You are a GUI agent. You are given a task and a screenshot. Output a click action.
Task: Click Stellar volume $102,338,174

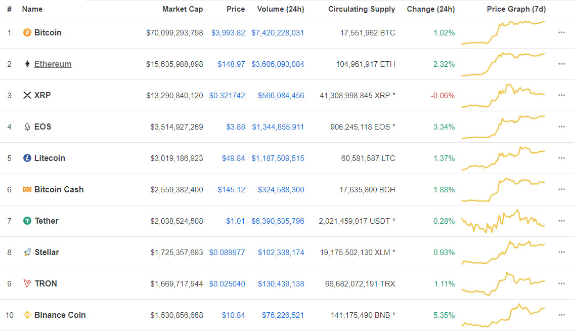click(281, 253)
